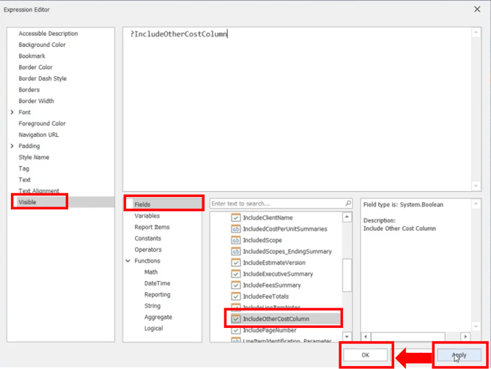The width and height of the screenshot is (491, 369).
Task: Select the Padding property
Action: click(x=29, y=146)
